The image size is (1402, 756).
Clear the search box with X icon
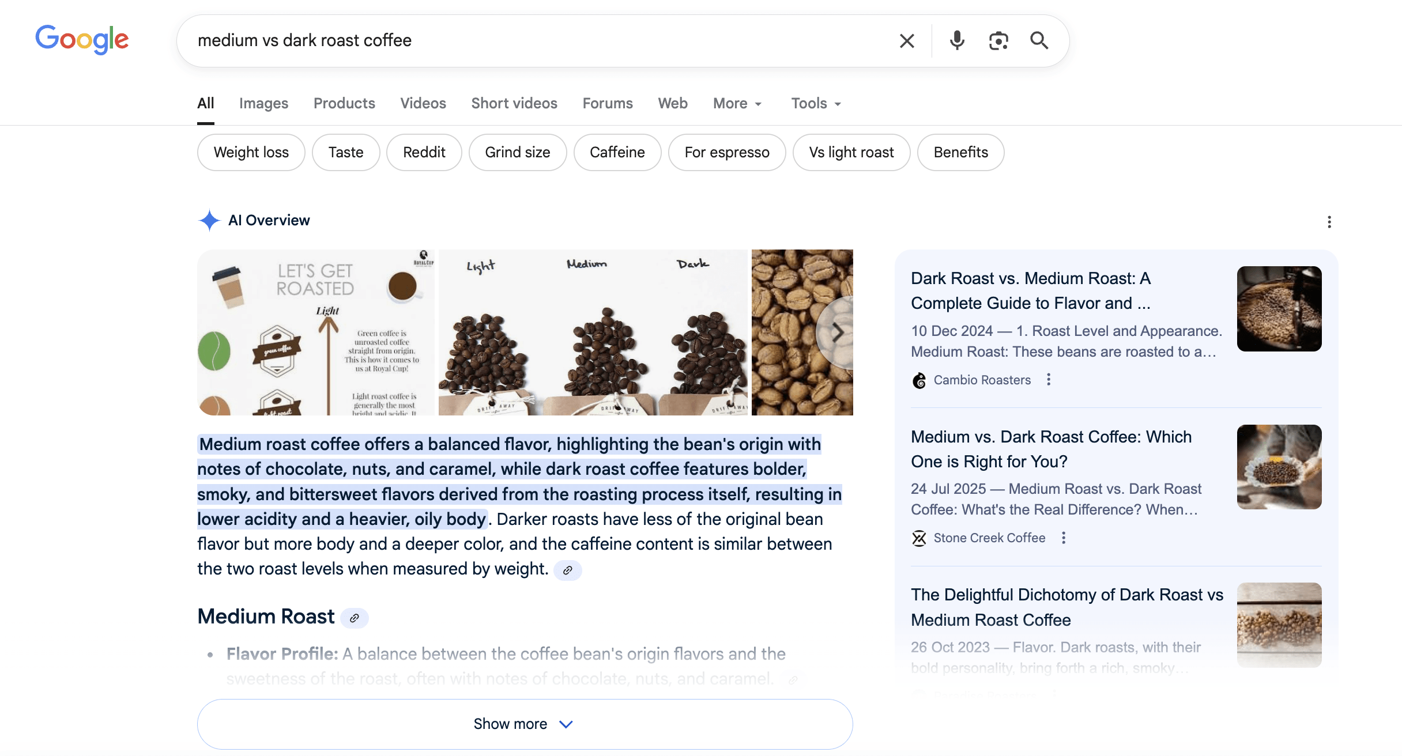coord(907,41)
